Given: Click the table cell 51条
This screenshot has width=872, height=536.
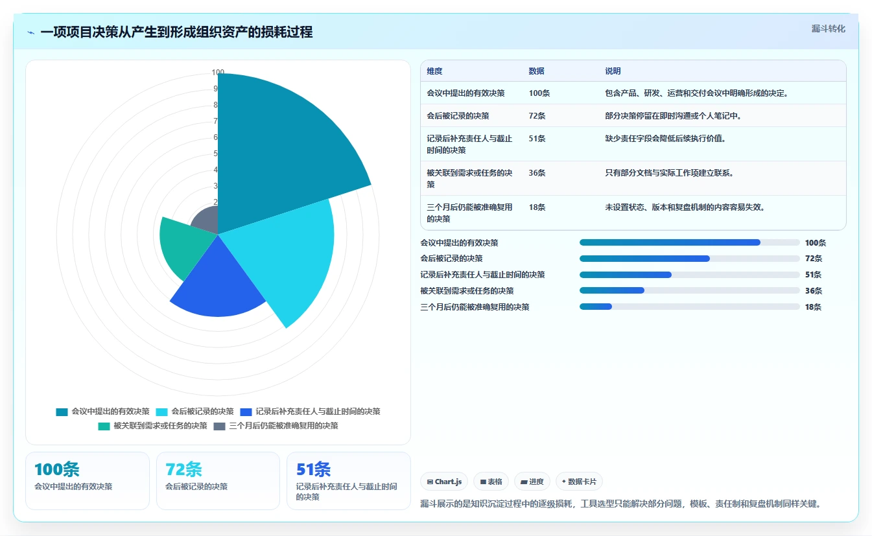Looking at the screenshot, I should (537, 139).
